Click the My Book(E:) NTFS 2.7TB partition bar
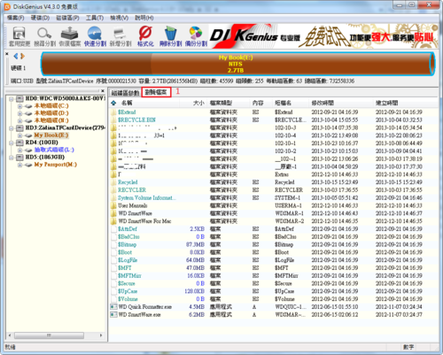Image resolution: width=443 pixels, height=355 pixels. pos(237,64)
